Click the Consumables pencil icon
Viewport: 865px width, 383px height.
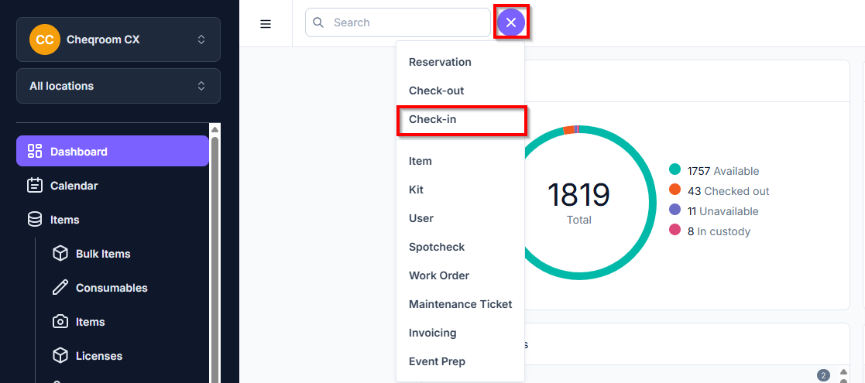[60, 288]
